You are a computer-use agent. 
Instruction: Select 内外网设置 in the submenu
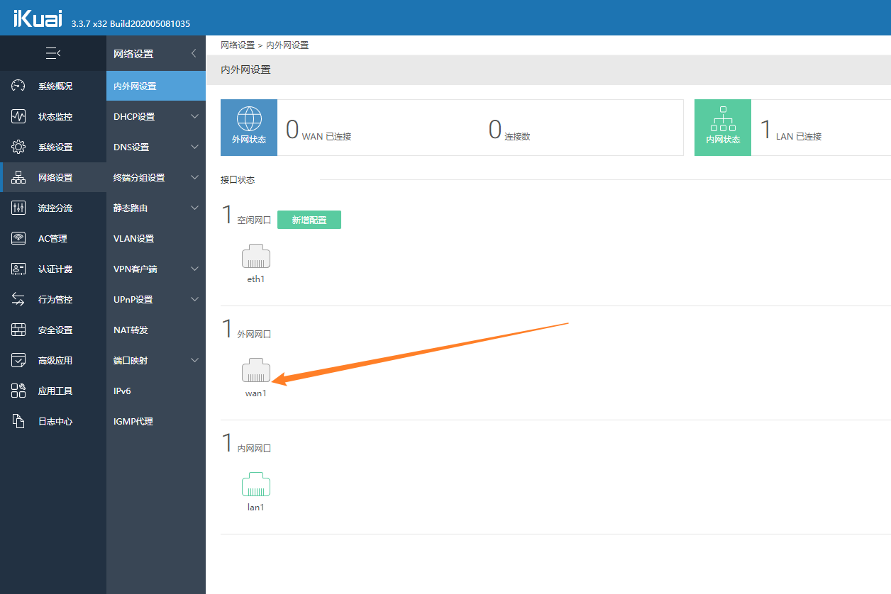click(135, 86)
